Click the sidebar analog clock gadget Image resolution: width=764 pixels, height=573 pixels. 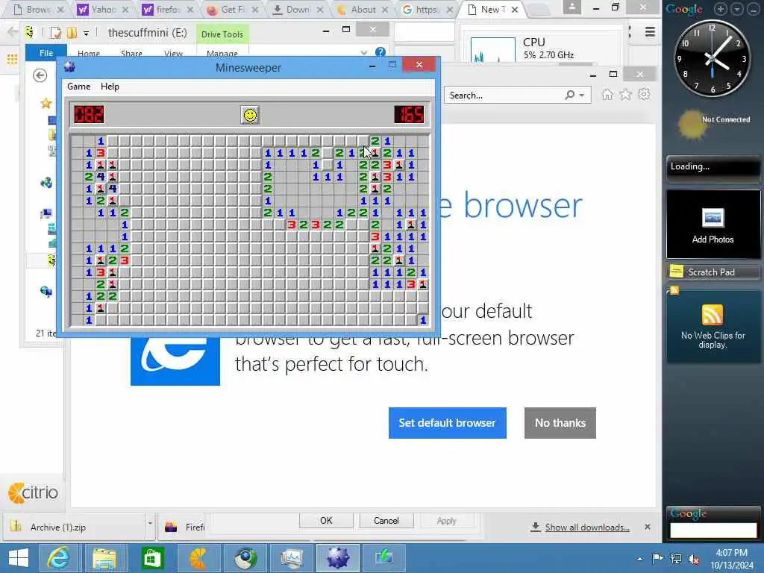click(x=712, y=58)
